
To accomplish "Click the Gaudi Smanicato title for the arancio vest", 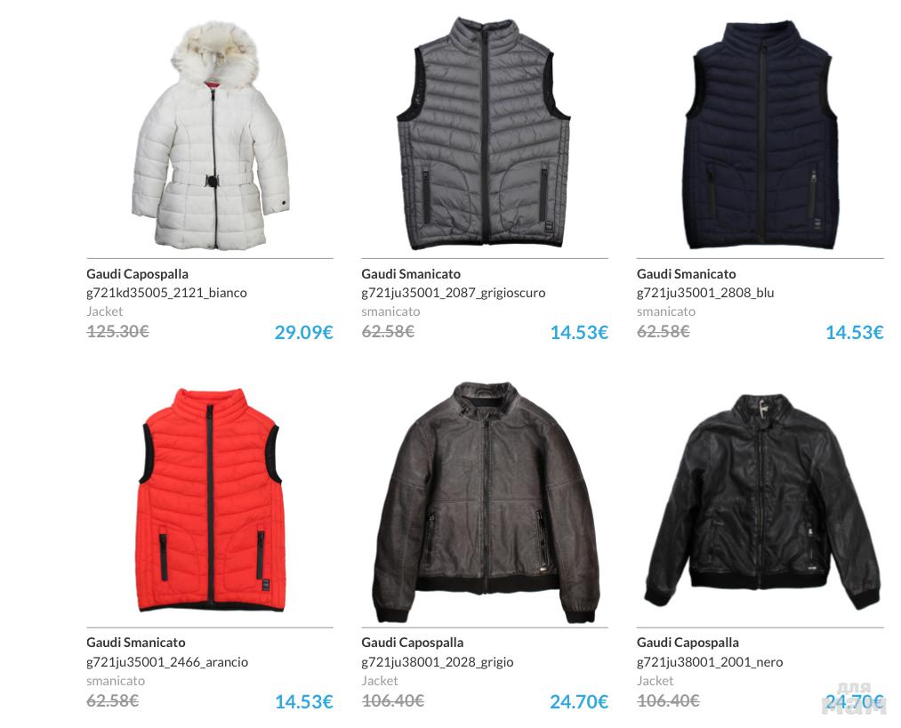I will (x=136, y=643).
